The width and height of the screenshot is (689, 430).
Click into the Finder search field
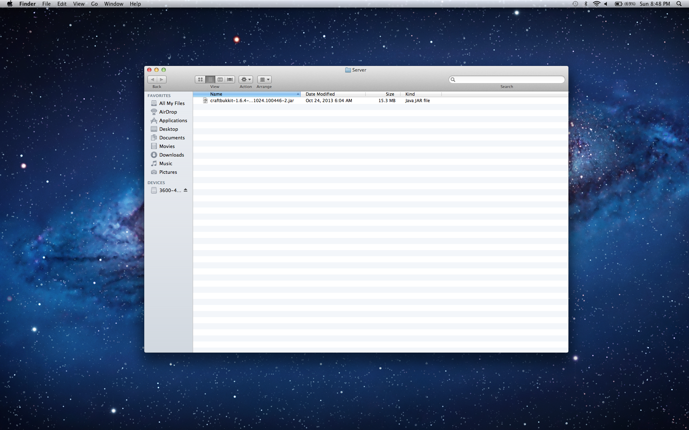(x=507, y=80)
